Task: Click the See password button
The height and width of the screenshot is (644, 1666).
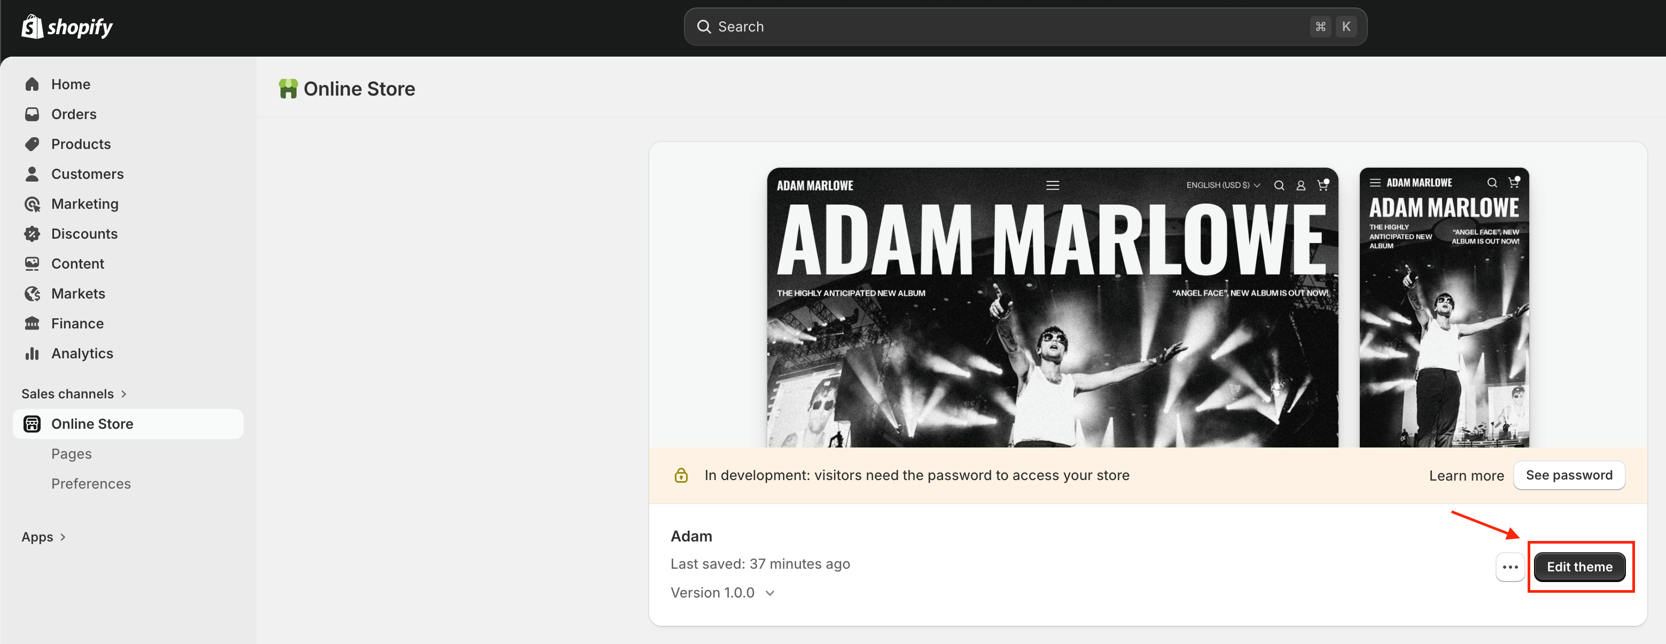Action: [1569, 475]
